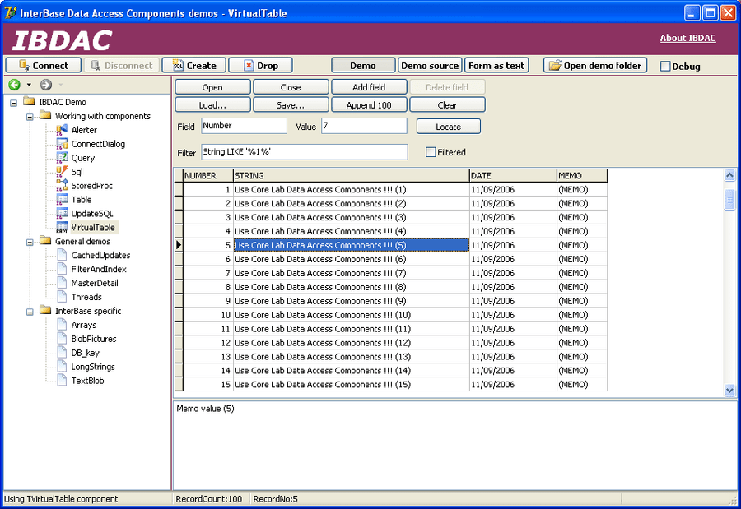Click the green back navigation arrow
This screenshot has width=741, height=509.
point(14,85)
